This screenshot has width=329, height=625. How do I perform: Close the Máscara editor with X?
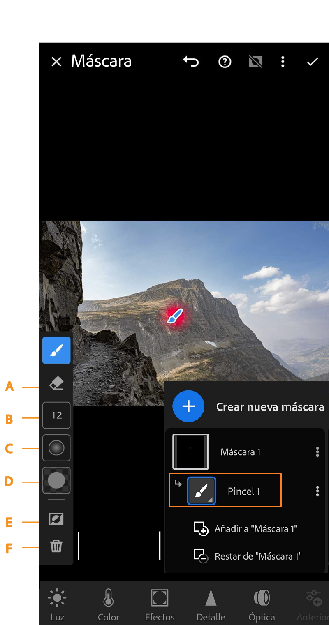[x=56, y=62]
